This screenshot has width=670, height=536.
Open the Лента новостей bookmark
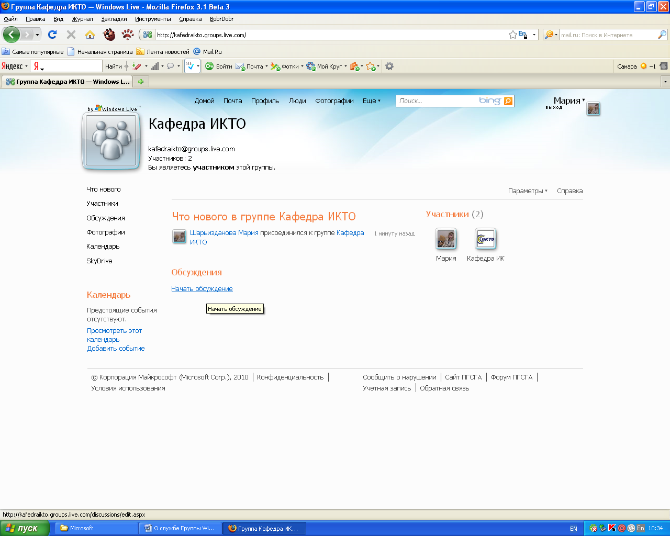pos(163,52)
